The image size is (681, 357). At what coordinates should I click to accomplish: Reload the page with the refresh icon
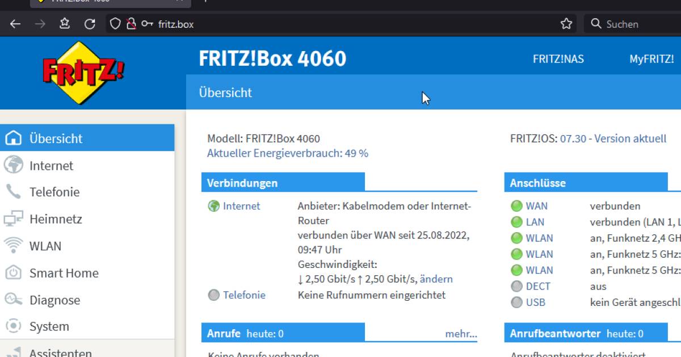point(90,24)
